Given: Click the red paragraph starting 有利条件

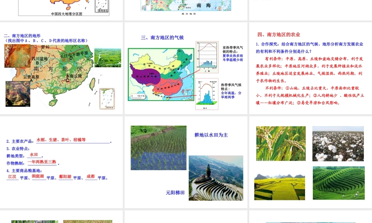Looking at the screenshot, I should point(310,70).
